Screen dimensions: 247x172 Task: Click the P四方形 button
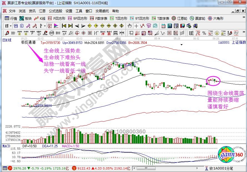pyautogui.click(x=57, y=18)
